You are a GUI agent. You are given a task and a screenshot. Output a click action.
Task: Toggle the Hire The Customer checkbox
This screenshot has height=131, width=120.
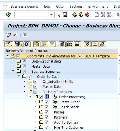(46, 128)
